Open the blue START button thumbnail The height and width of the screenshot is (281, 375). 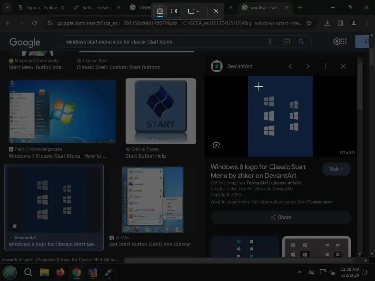(161, 111)
